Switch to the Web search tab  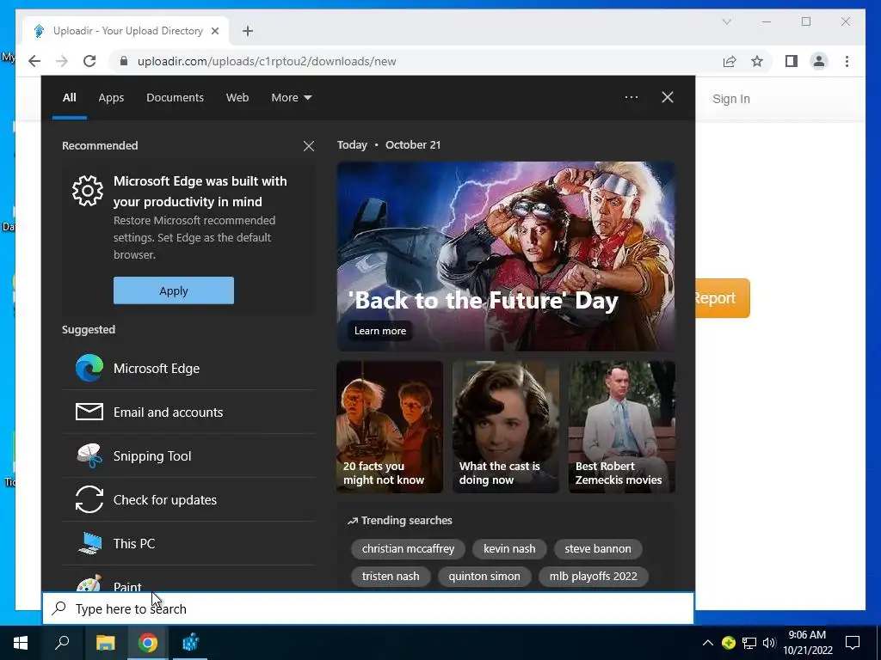[x=237, y=98]
